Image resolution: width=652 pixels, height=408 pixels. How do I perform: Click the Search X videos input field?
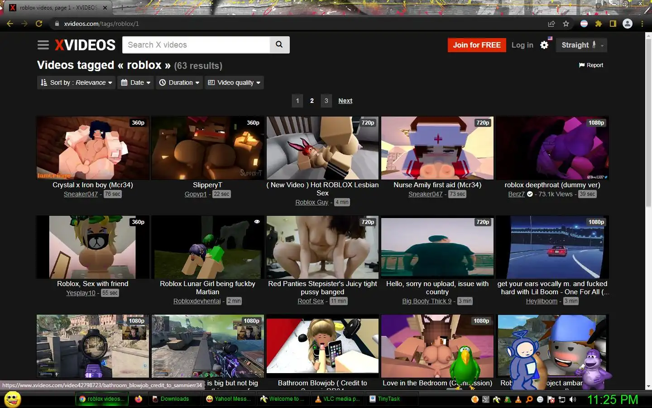pyautogui.click(x=196, y=45)
